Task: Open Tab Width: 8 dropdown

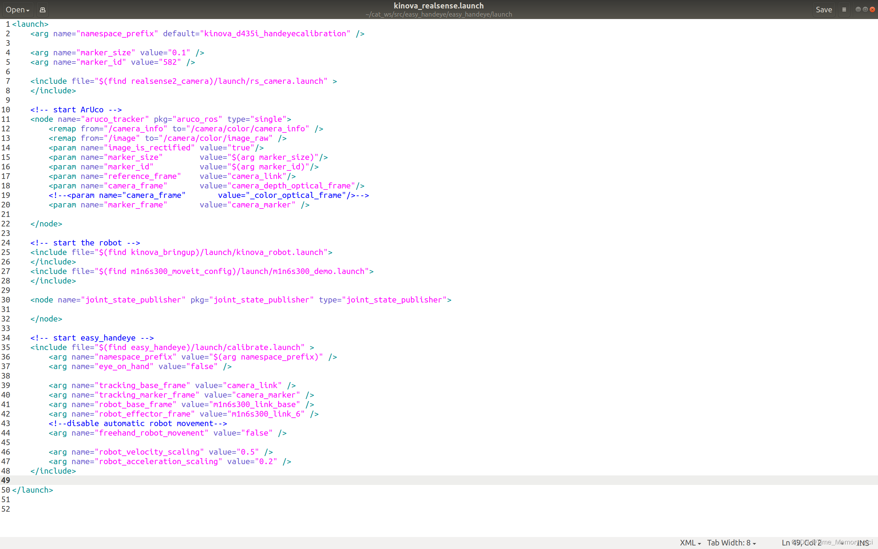Action: pyautogui.click(x=731, y=542)
